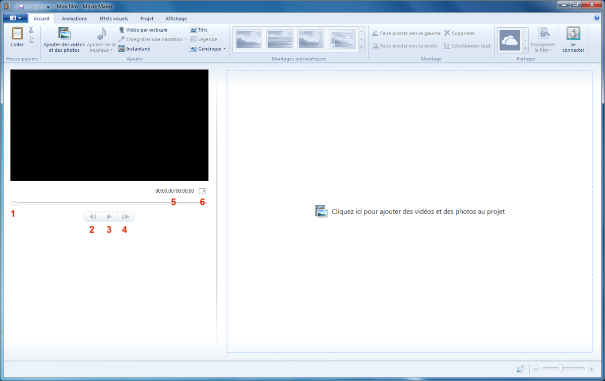Open the help question mark icon
The width and height of the screenshot is (605, 381).
tap(597, 18)
